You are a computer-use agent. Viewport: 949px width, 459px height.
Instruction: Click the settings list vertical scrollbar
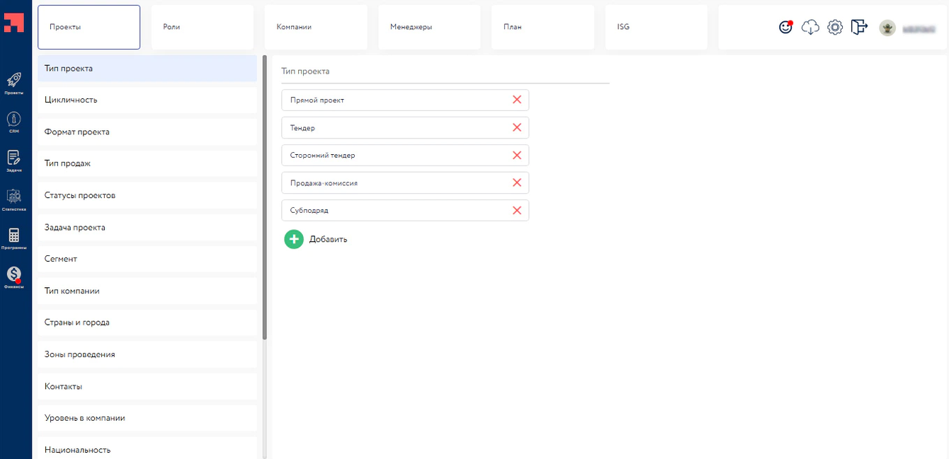point(265,198)
